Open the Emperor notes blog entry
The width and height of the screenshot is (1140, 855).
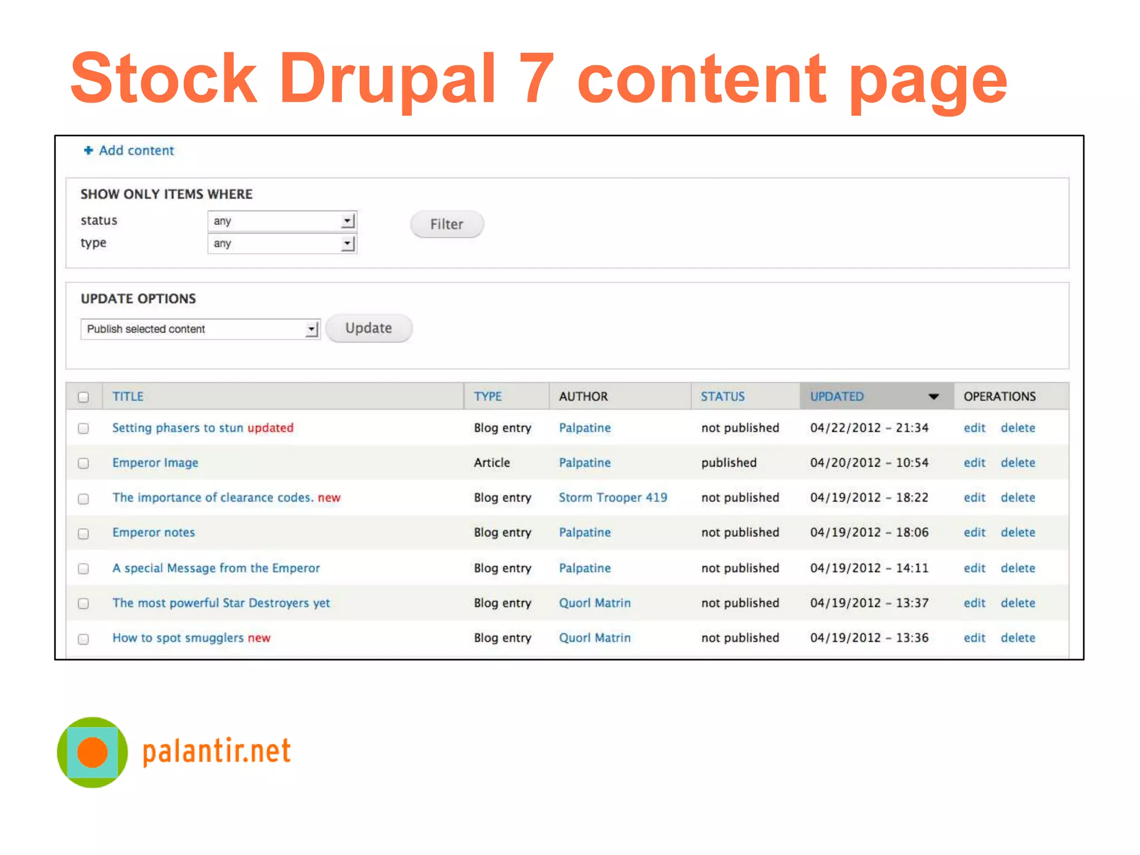154,532
